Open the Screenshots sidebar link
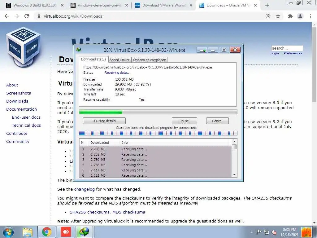Image resolution: width=317 pixels, height=238 pixels. (x=19, y=93)
